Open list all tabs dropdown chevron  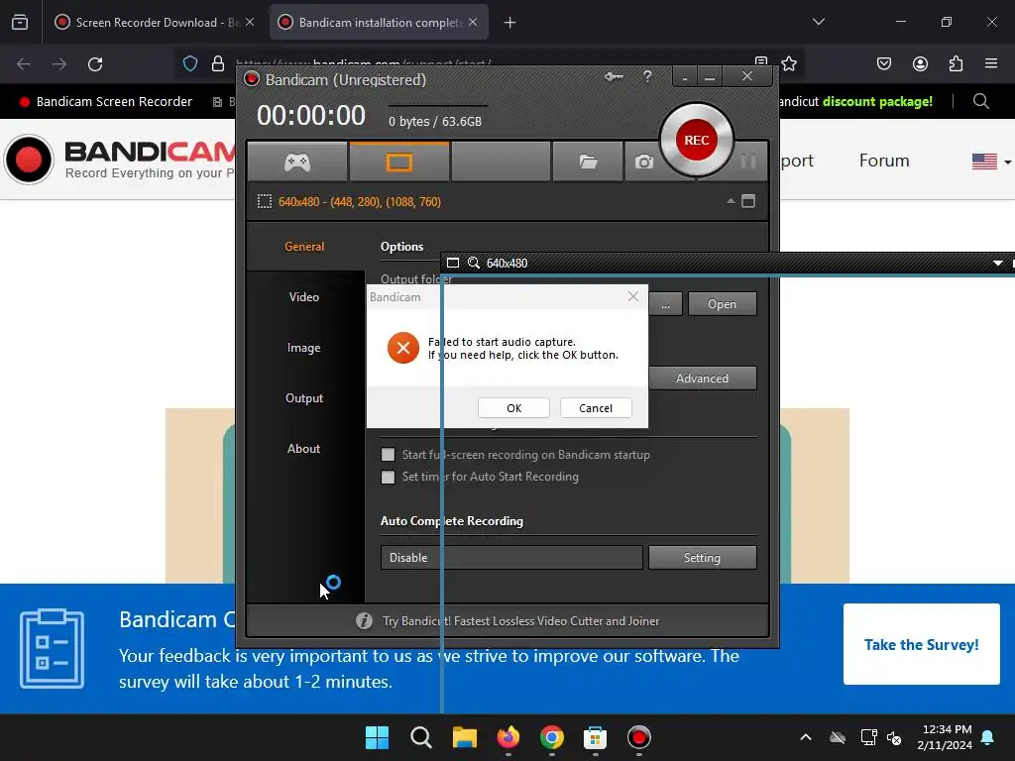(819, 22)
